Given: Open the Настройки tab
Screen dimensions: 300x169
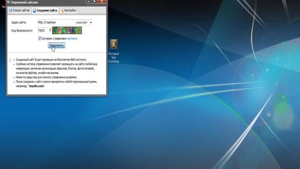Looking at the screenshot, I should pyautogui.click(x=68, y=10).
